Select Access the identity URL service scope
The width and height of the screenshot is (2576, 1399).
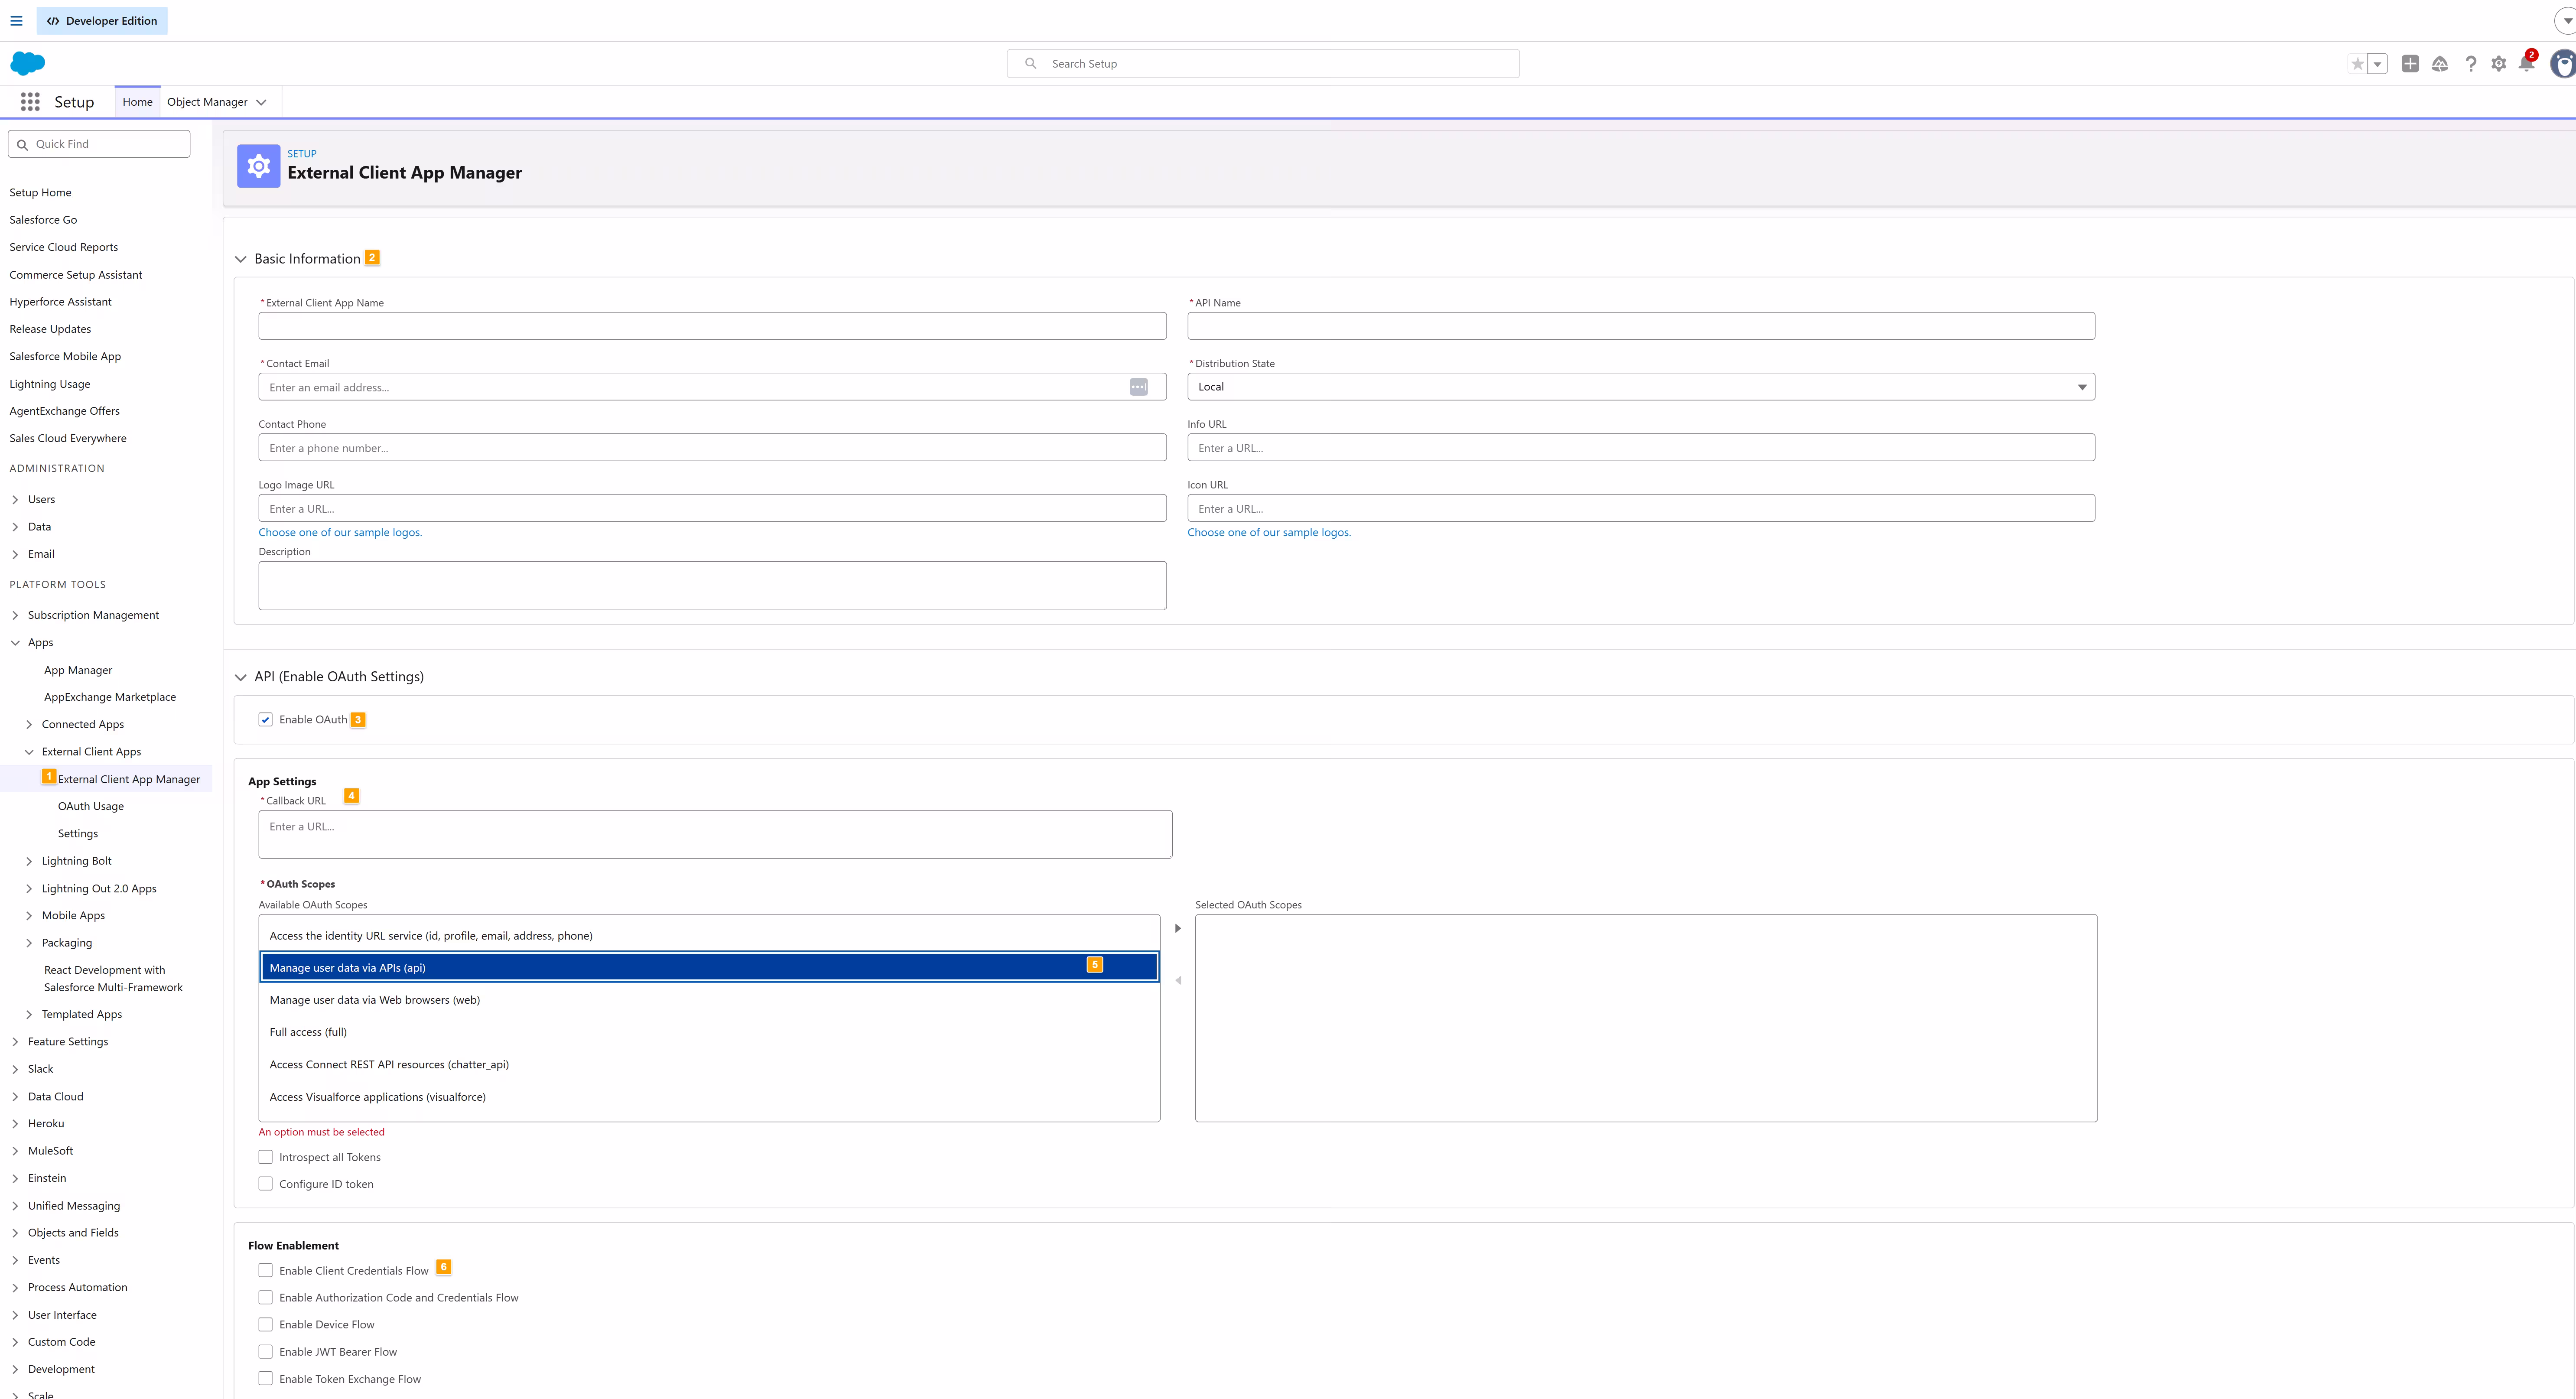tap(709, 936)
